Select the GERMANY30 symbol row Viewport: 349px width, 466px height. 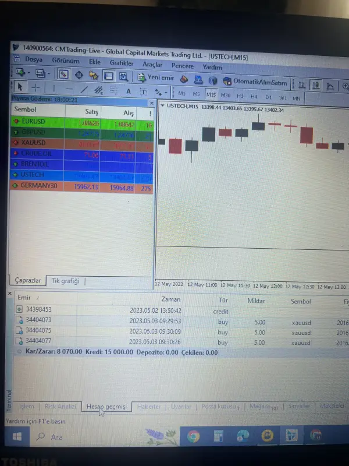81,186
